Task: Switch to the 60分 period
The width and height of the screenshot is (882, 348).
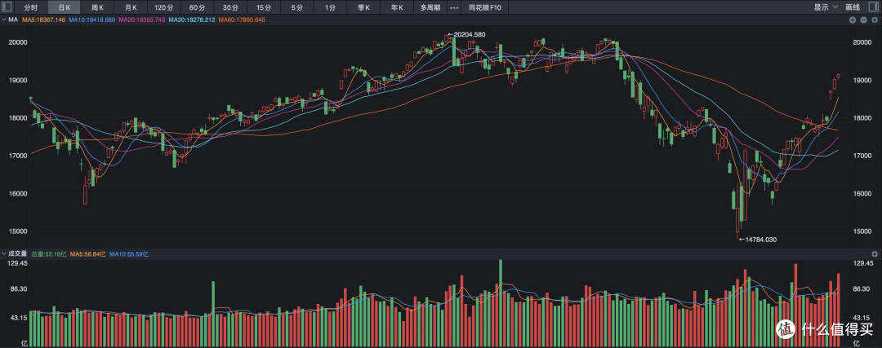Action: coord(197,7)
